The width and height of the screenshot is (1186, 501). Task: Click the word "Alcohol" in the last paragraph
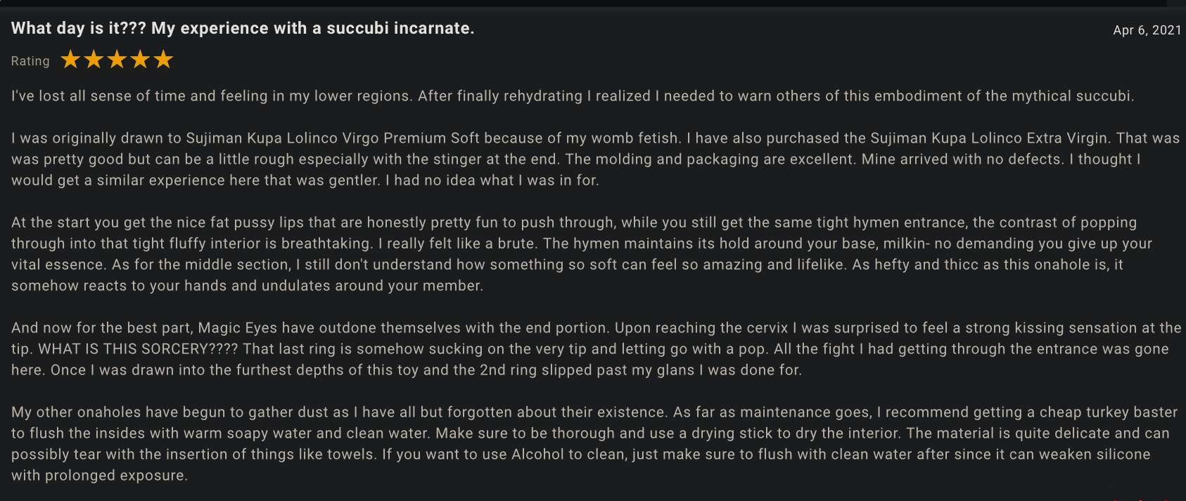pyautogui.click(x=537, y=455)
